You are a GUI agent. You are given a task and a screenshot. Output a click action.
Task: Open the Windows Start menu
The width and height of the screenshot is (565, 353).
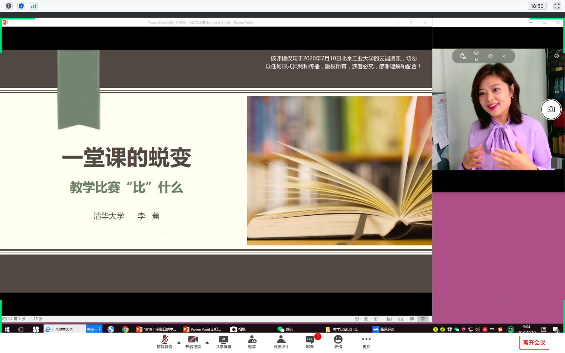[x=7, y=329]
